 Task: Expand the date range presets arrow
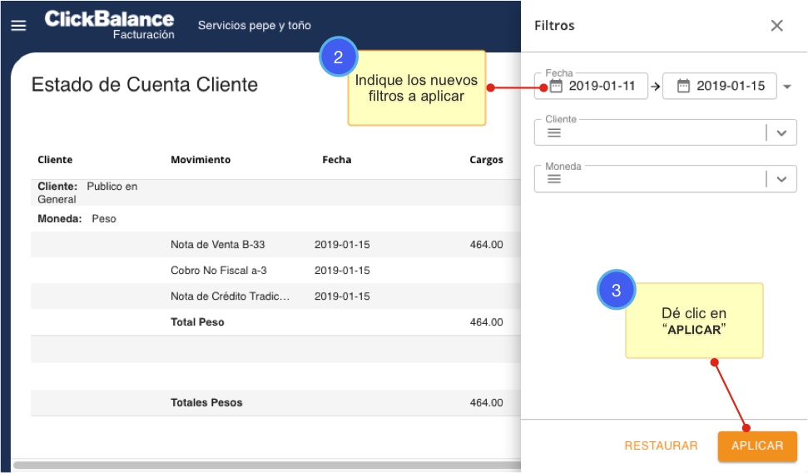pyautogui.click(x=787, y=87)
